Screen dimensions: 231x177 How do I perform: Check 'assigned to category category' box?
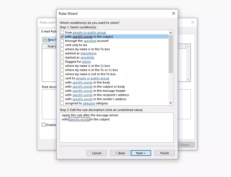point(62,103)
